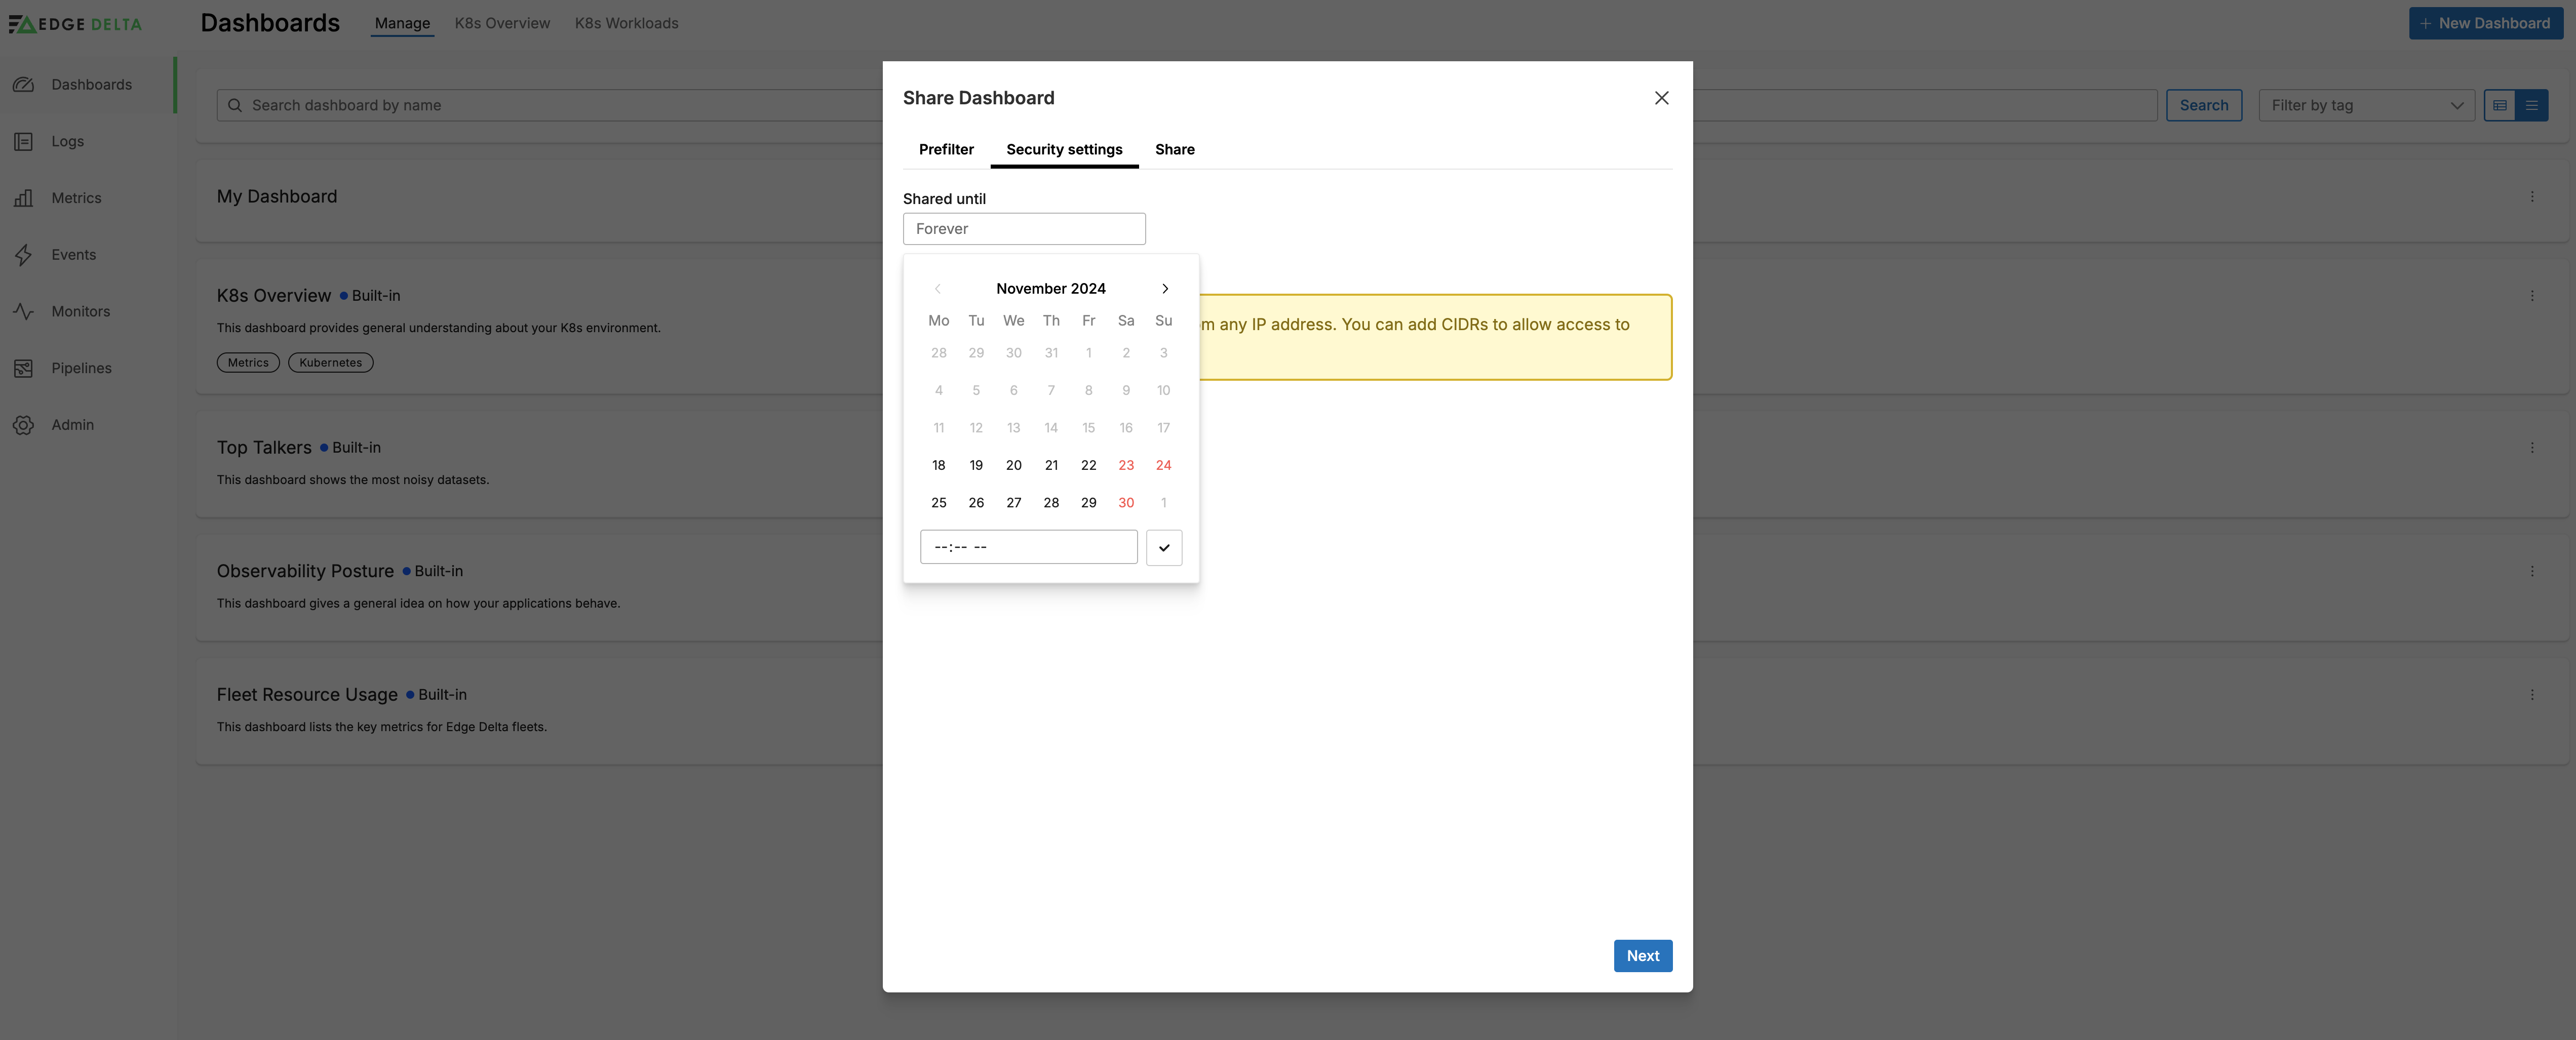Pick November 25 in calendar
Image resolution: width=2576 pixels, height=1040 pixels.
(938, 503)
